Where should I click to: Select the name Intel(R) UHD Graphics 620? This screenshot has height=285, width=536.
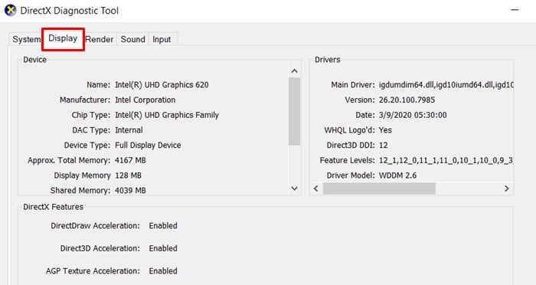tap(162, 85)
